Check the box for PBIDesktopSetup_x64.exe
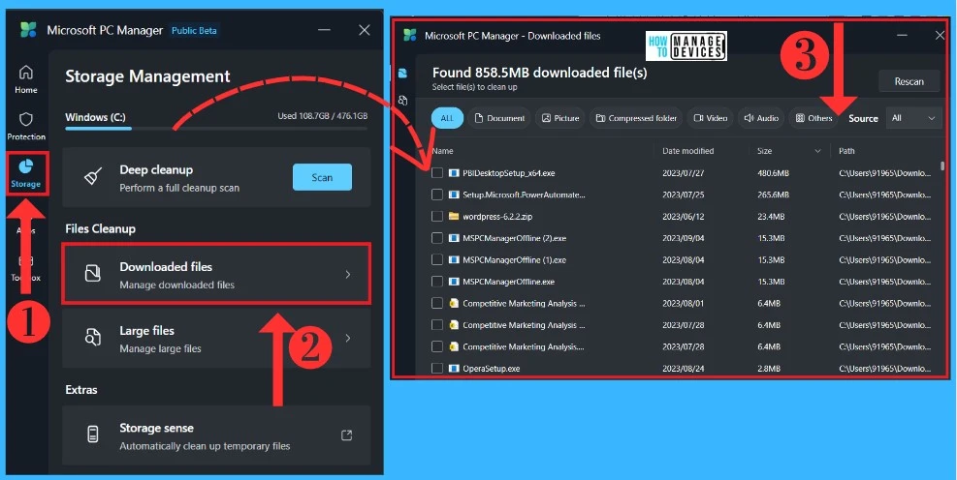Viewport: 957px width, 480px height. click(437, 173)
